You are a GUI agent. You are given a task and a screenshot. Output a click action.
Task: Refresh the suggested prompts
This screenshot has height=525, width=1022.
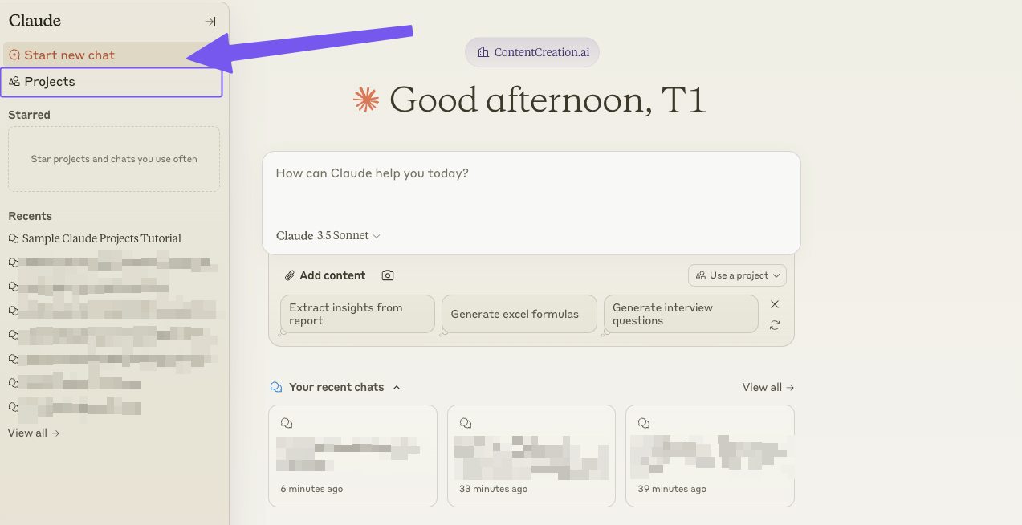775,325
